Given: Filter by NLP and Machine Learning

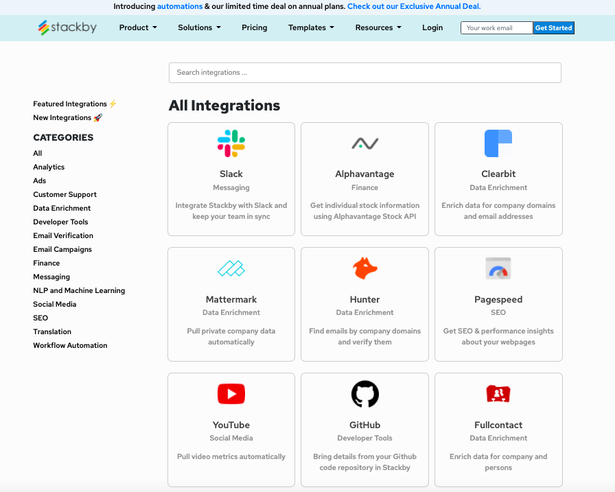Looking at the screenshot, I should click(x=79, y=290).
